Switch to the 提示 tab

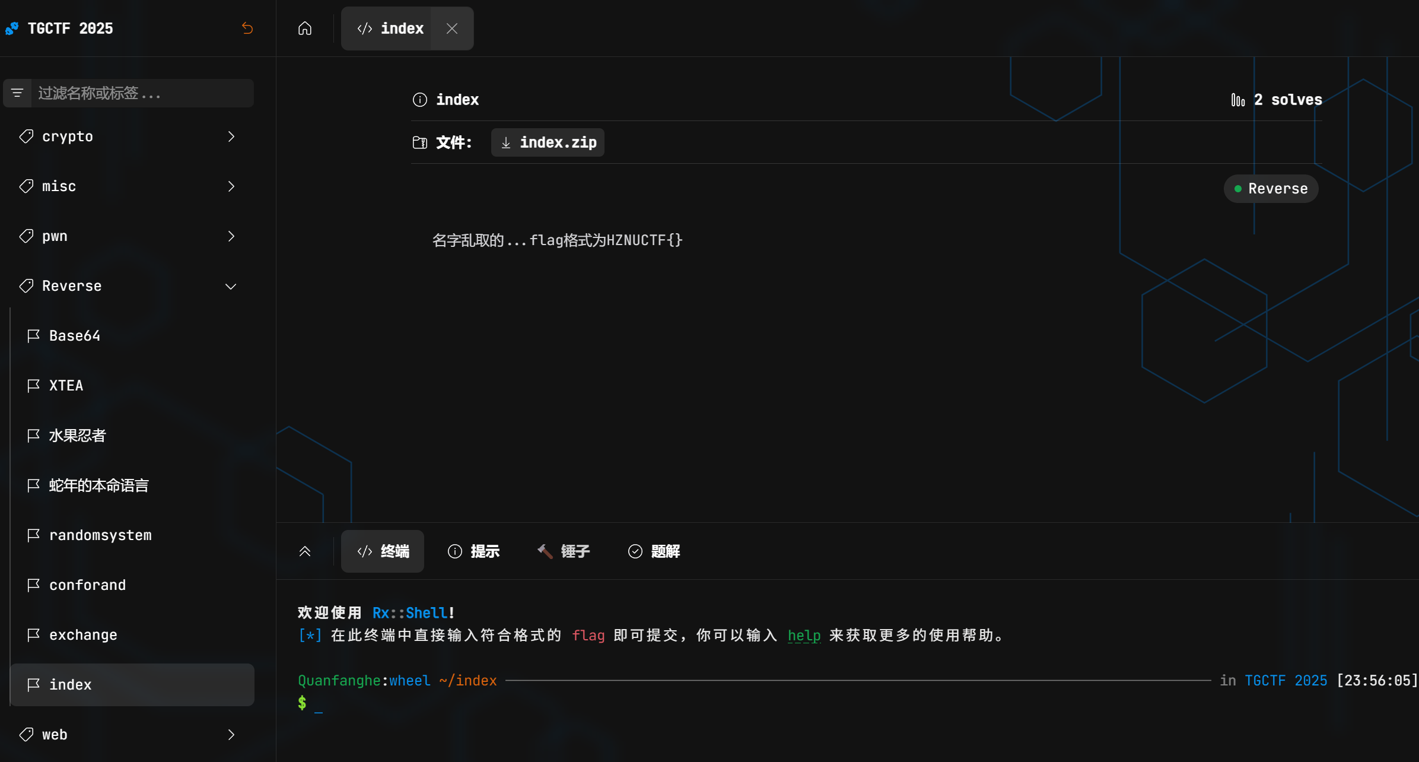(x=473, y=551)
